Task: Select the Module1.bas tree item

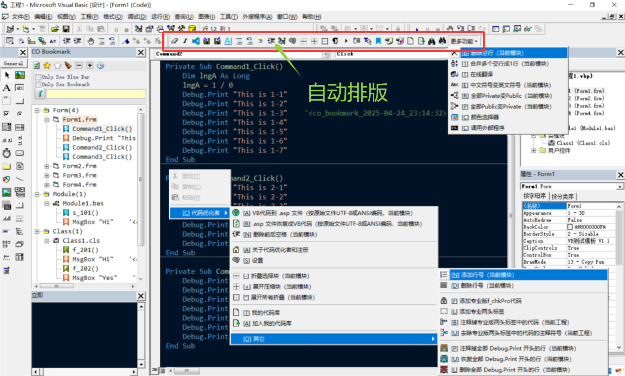Action: (83, 203)
